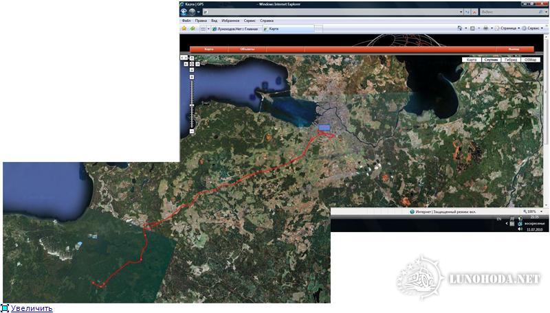The image size is (550, 313).
Task: Open a new blank tab
Action: pyautogui.click(x=318, y=29)
